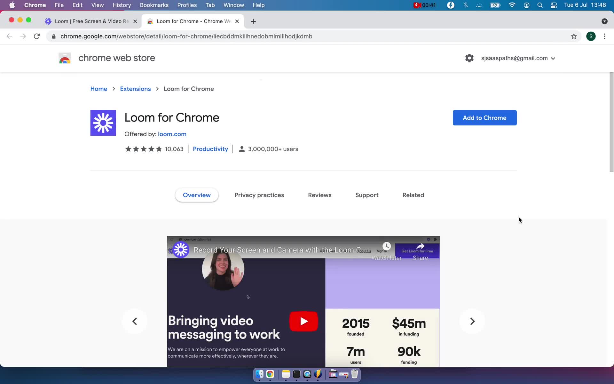
Task: Open the Profiles menu
Action: point(187,5)
